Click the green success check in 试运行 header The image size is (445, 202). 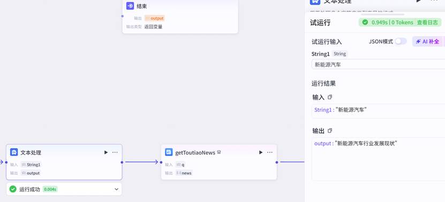(365, 22)
